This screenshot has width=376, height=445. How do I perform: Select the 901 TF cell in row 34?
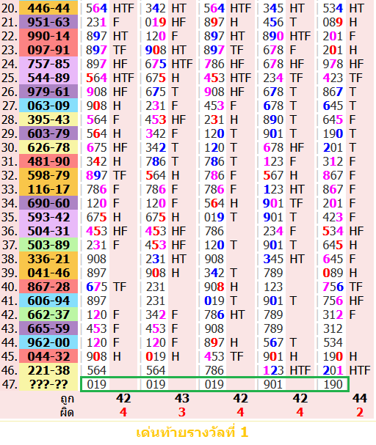[x=283, y=203]
